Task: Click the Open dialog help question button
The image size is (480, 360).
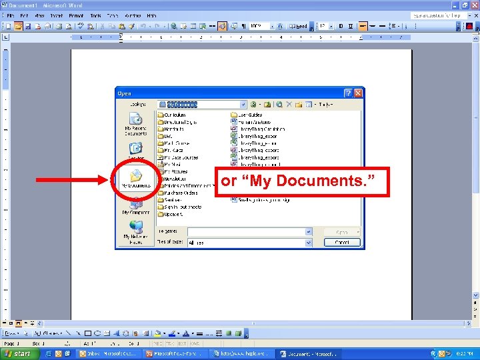Action: click(x=348, y=93)
